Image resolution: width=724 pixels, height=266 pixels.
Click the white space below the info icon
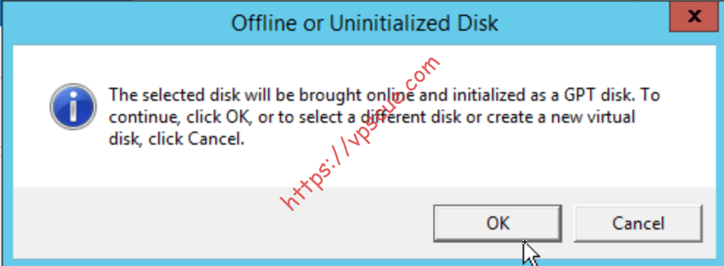click(x=73, y=159)
